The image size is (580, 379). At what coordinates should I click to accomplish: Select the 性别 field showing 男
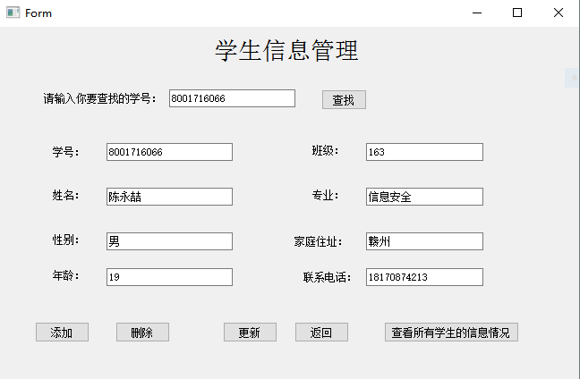(x=169, y=241)
